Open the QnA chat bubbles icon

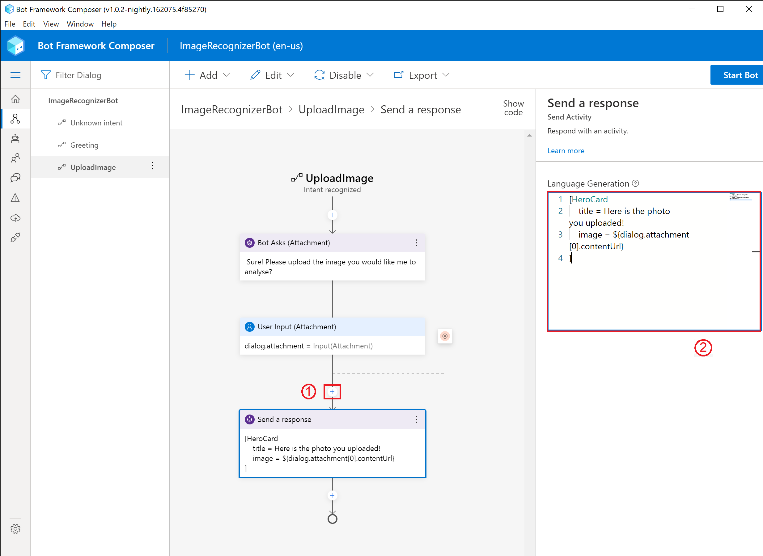[15, 178]
